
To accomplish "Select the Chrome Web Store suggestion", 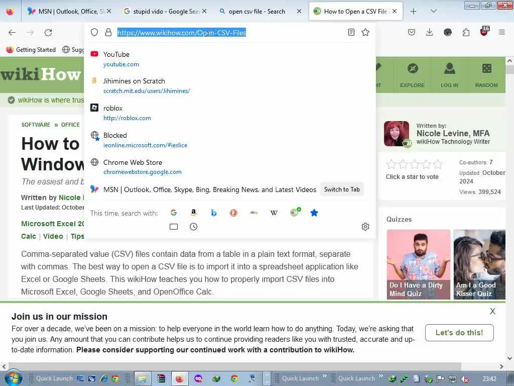I will tap(229, 167).
